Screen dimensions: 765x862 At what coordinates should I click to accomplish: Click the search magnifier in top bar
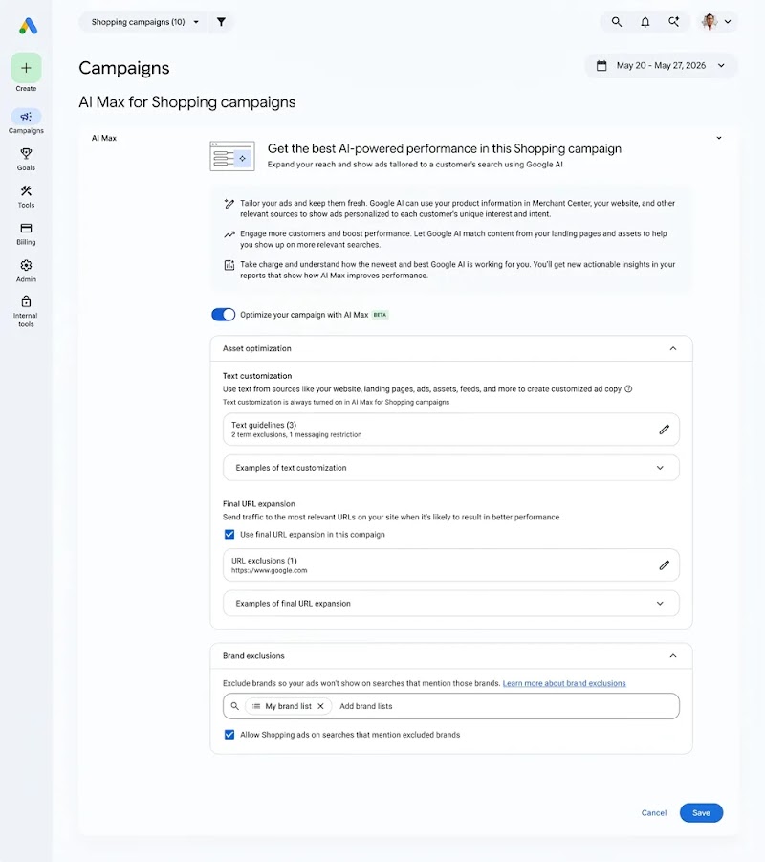[617, 22]
